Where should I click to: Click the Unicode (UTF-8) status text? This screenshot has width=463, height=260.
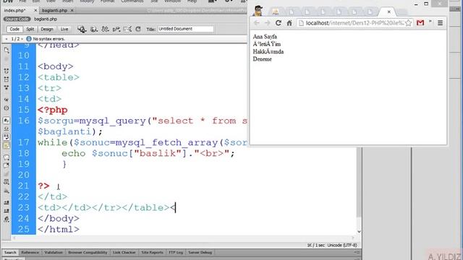(x=342, y=246)
